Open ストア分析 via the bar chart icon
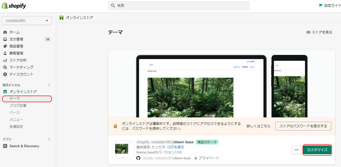Screen dimensions: 341x167 click(5, 60)
